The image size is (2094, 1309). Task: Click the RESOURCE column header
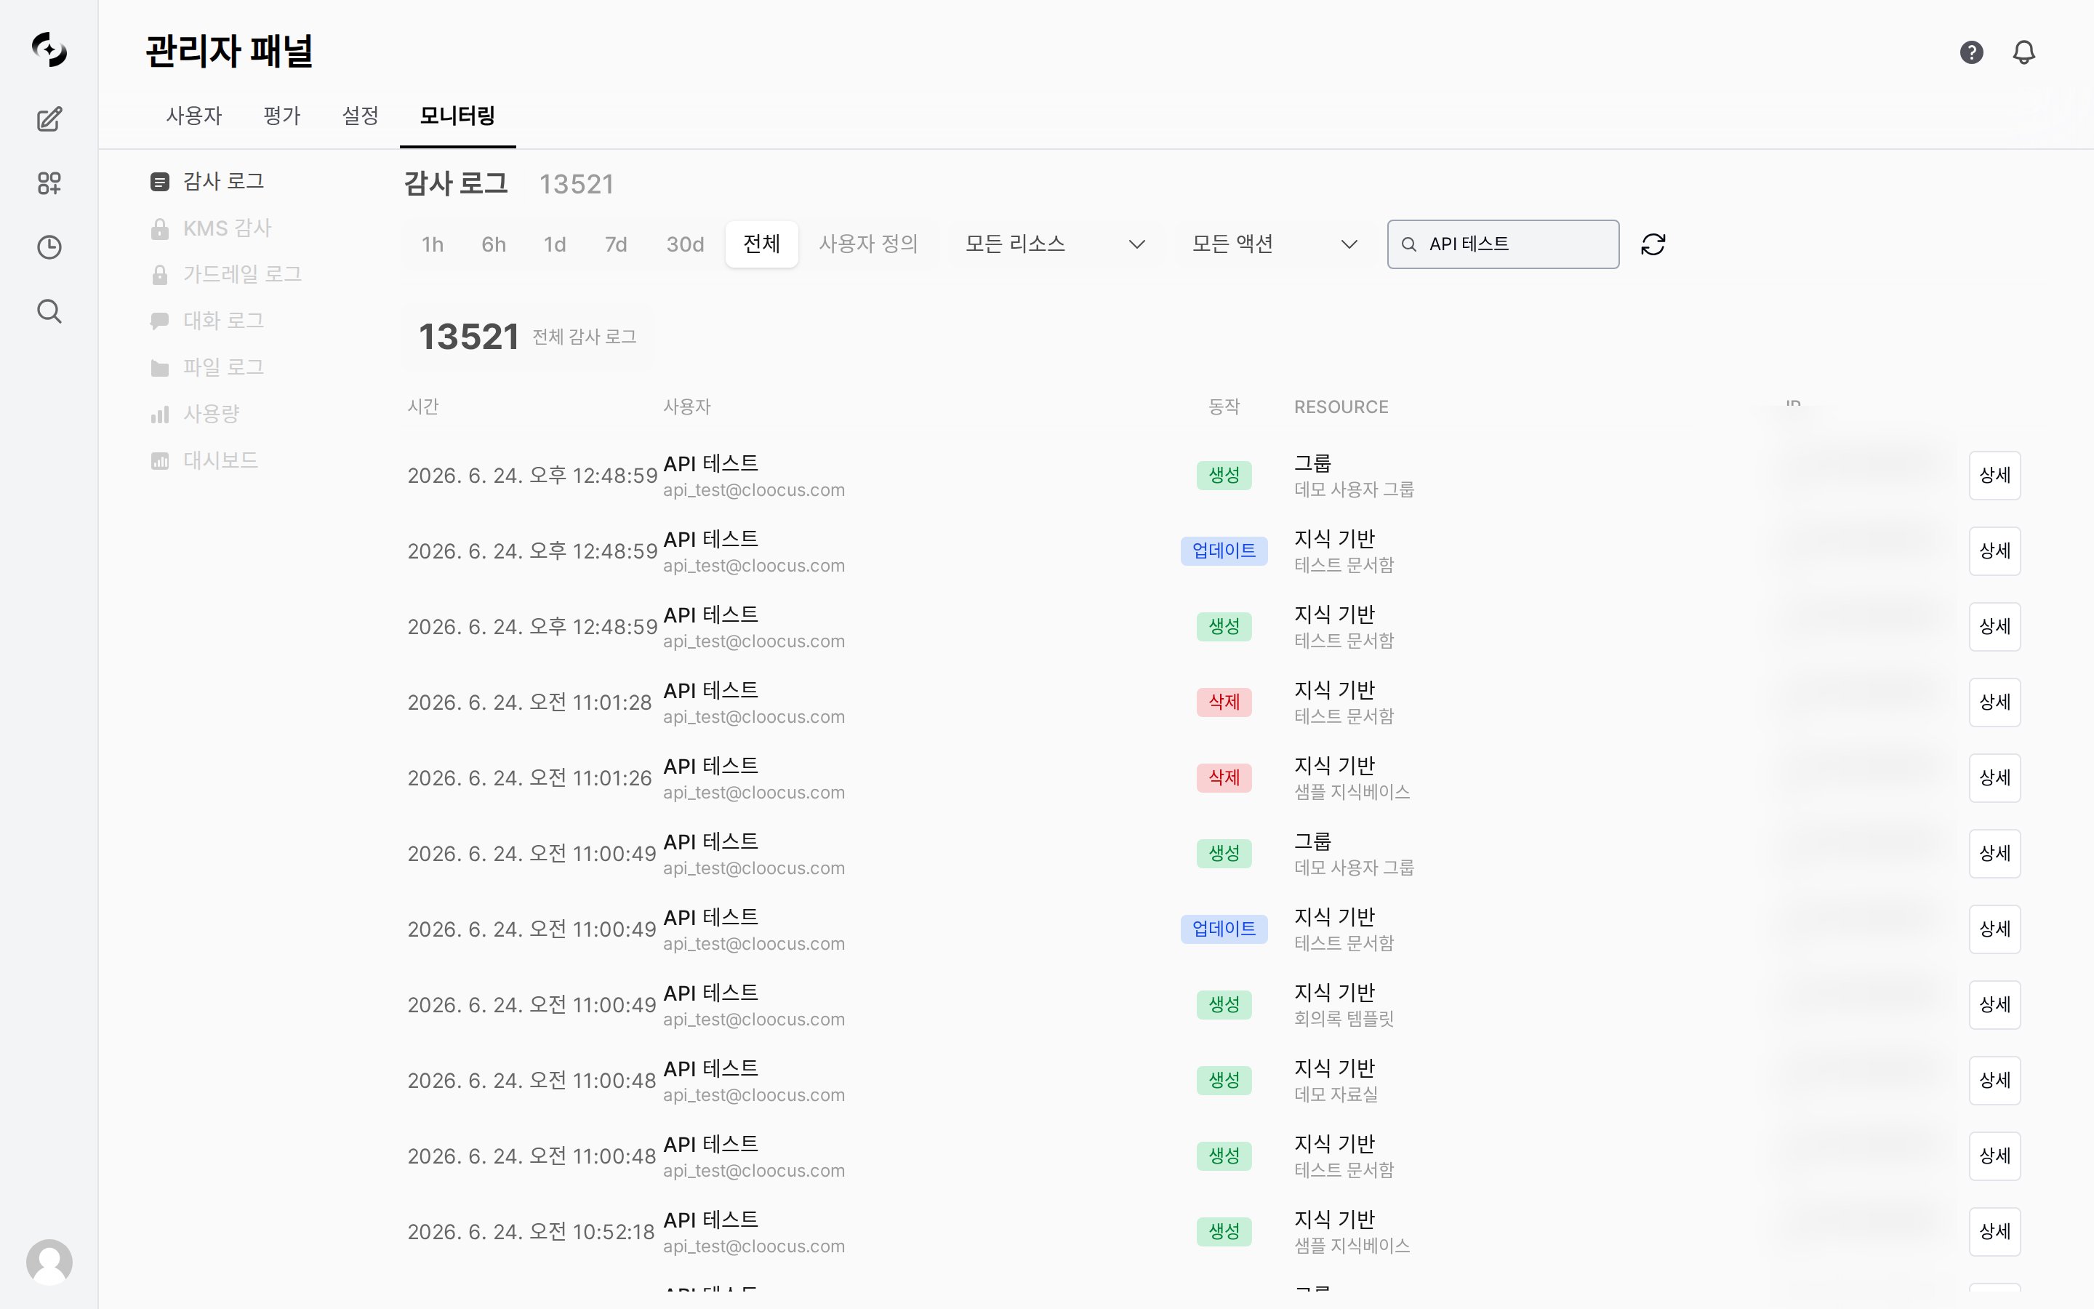(1340, 407)
